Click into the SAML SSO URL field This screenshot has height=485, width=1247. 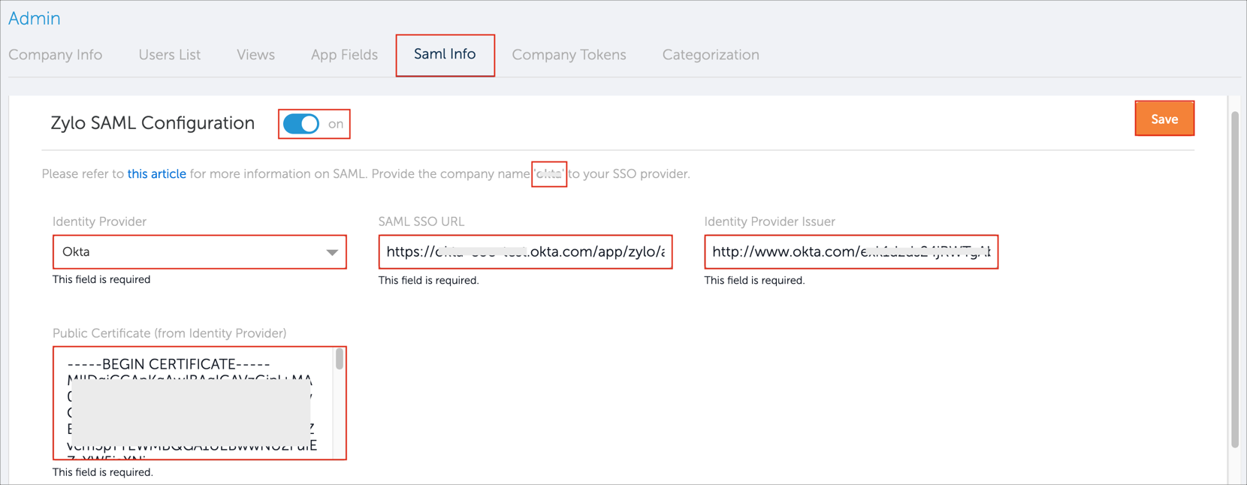point(524,252)
